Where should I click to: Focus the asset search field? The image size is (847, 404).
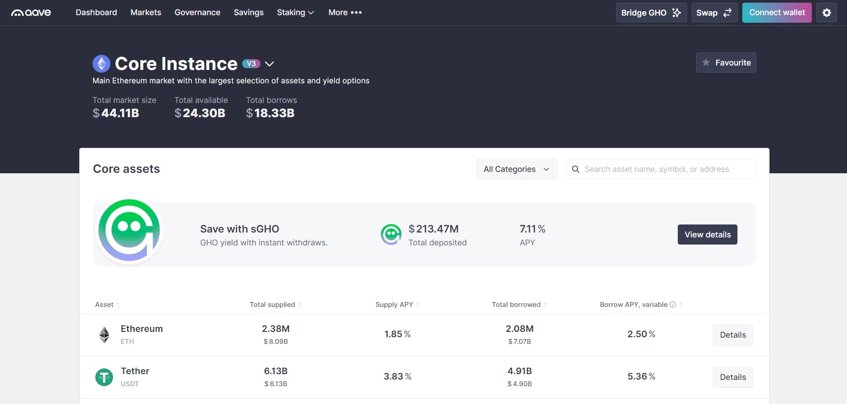click(661, 169)
